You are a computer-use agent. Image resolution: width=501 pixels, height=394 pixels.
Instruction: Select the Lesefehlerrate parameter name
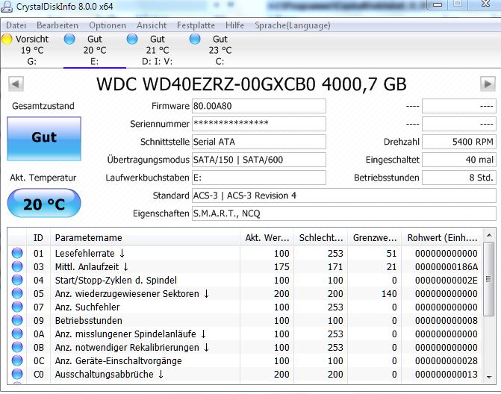(90, 253)
